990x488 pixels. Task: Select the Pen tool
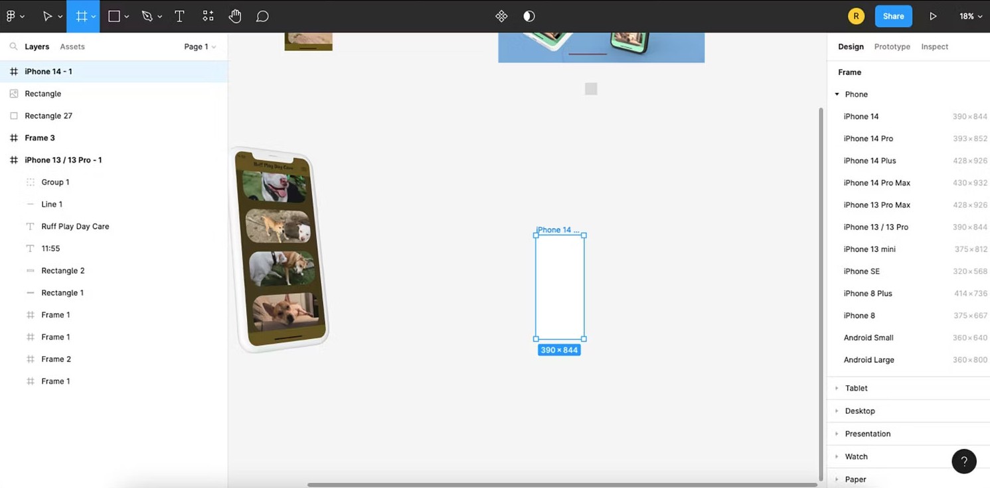(147, 16)
